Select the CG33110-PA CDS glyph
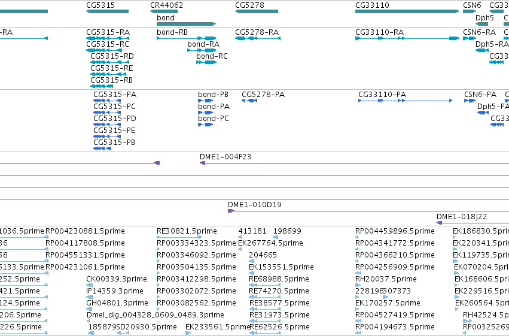The image size is (509, 336). point(406,101)
